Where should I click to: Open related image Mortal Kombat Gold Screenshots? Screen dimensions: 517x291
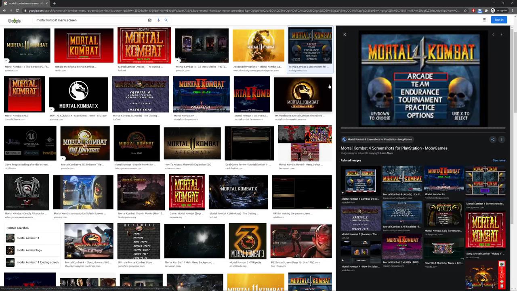point(444,215)
